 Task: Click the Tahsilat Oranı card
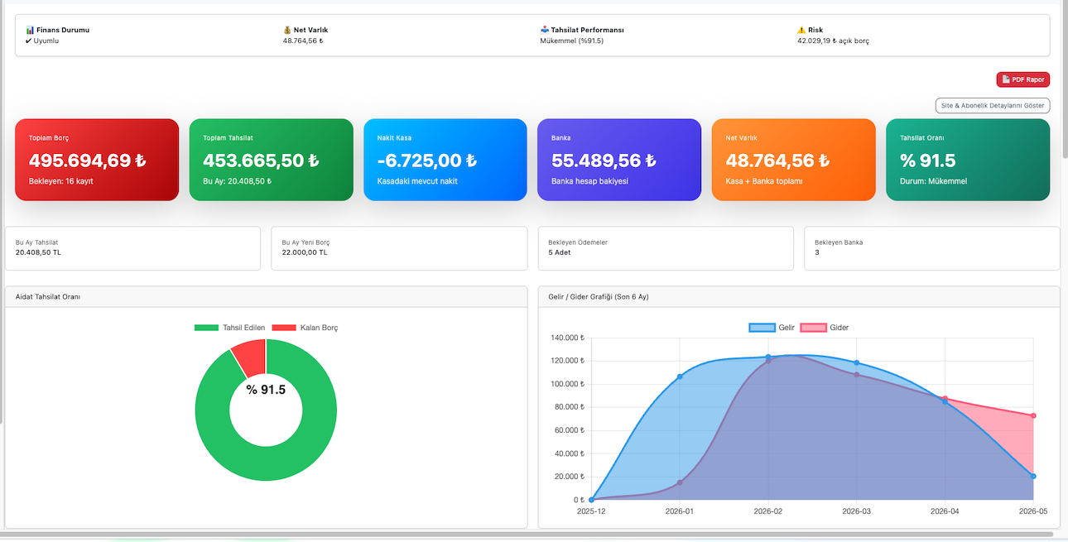tap(968, 160)
